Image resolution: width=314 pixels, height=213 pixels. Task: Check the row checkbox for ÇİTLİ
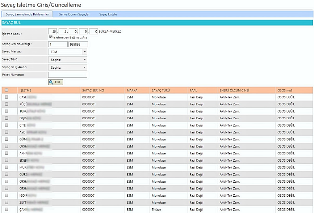7,125
